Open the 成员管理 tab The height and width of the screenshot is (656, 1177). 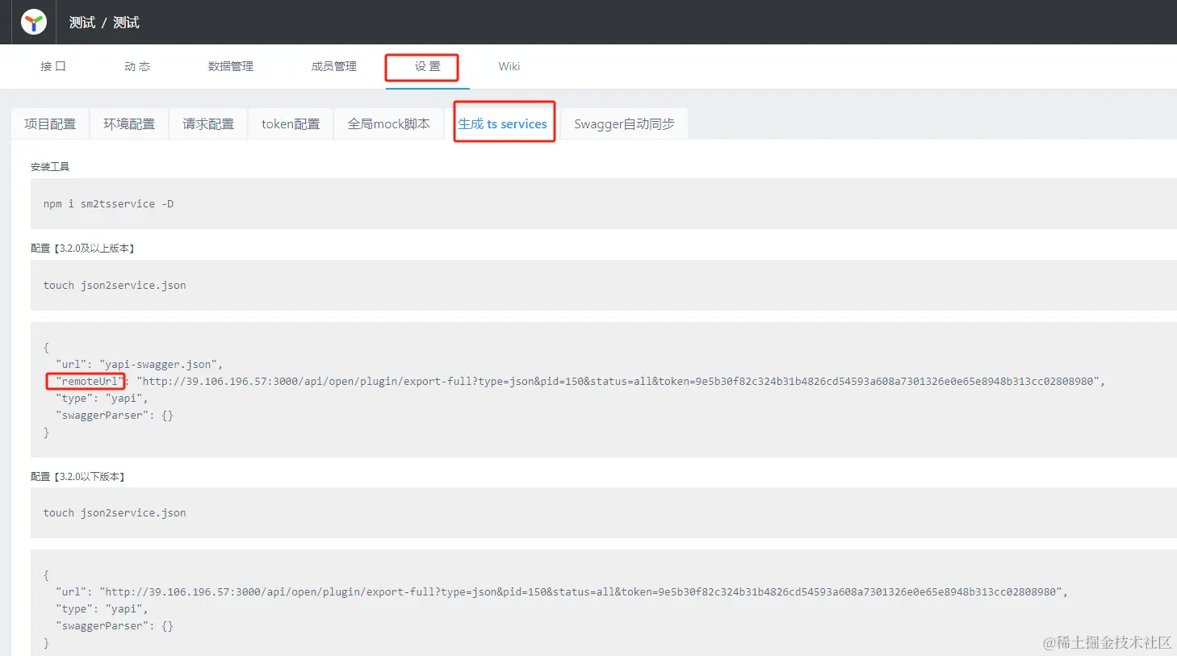click(x=334, y=66)
